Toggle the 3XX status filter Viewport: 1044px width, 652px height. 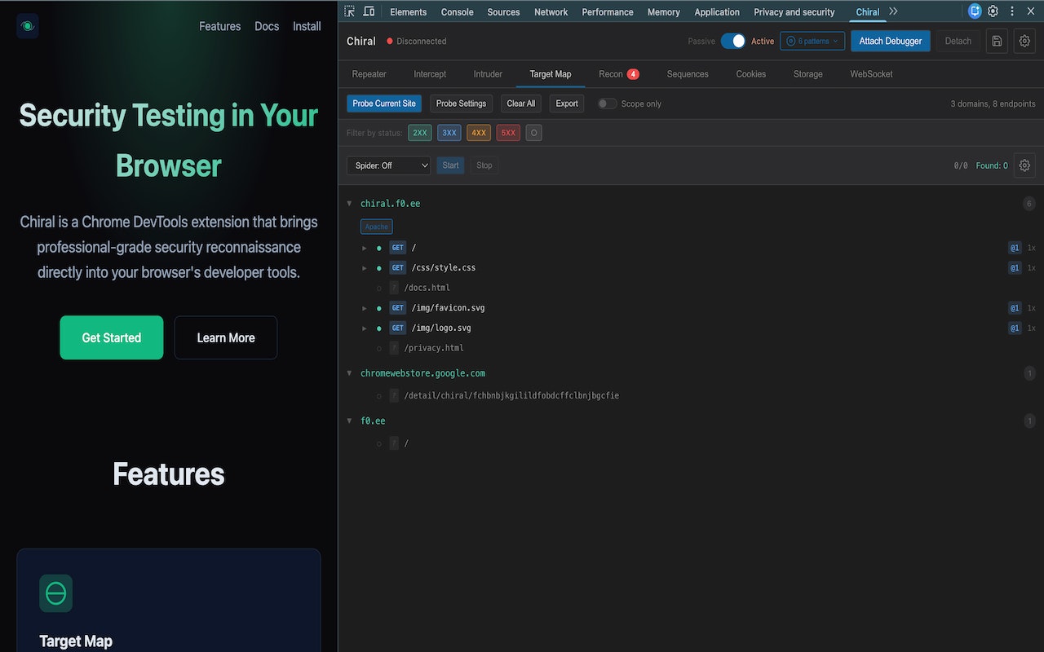[x=449, y=133]
